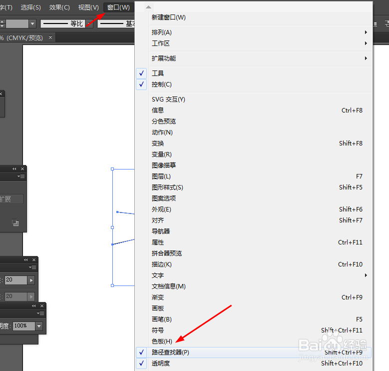The width and height of the screenshot is (389, 371).
Task: Click the 扩展 button in panel
Action: point(11,199)
